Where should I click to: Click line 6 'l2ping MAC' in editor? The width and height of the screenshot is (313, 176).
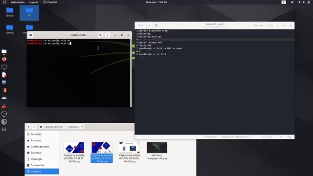pyautogui.click(x=145, y=45)
